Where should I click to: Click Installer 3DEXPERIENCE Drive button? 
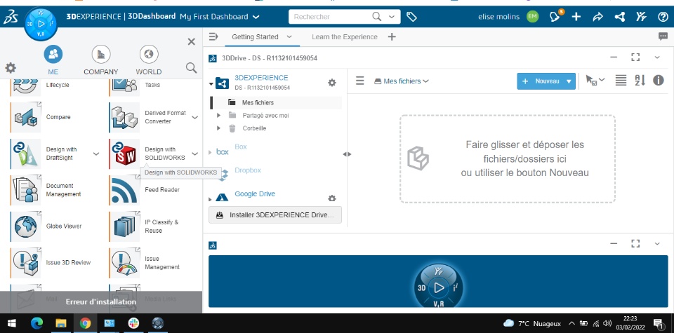[x=275, y=215]
